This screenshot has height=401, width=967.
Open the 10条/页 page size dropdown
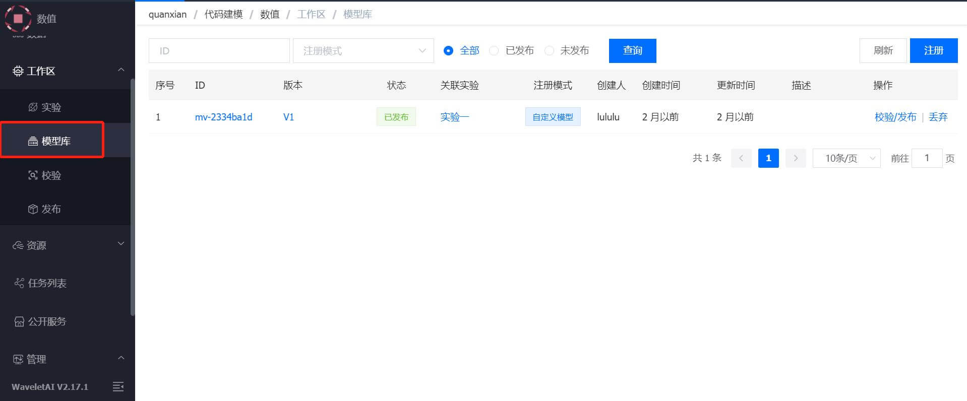846,158
